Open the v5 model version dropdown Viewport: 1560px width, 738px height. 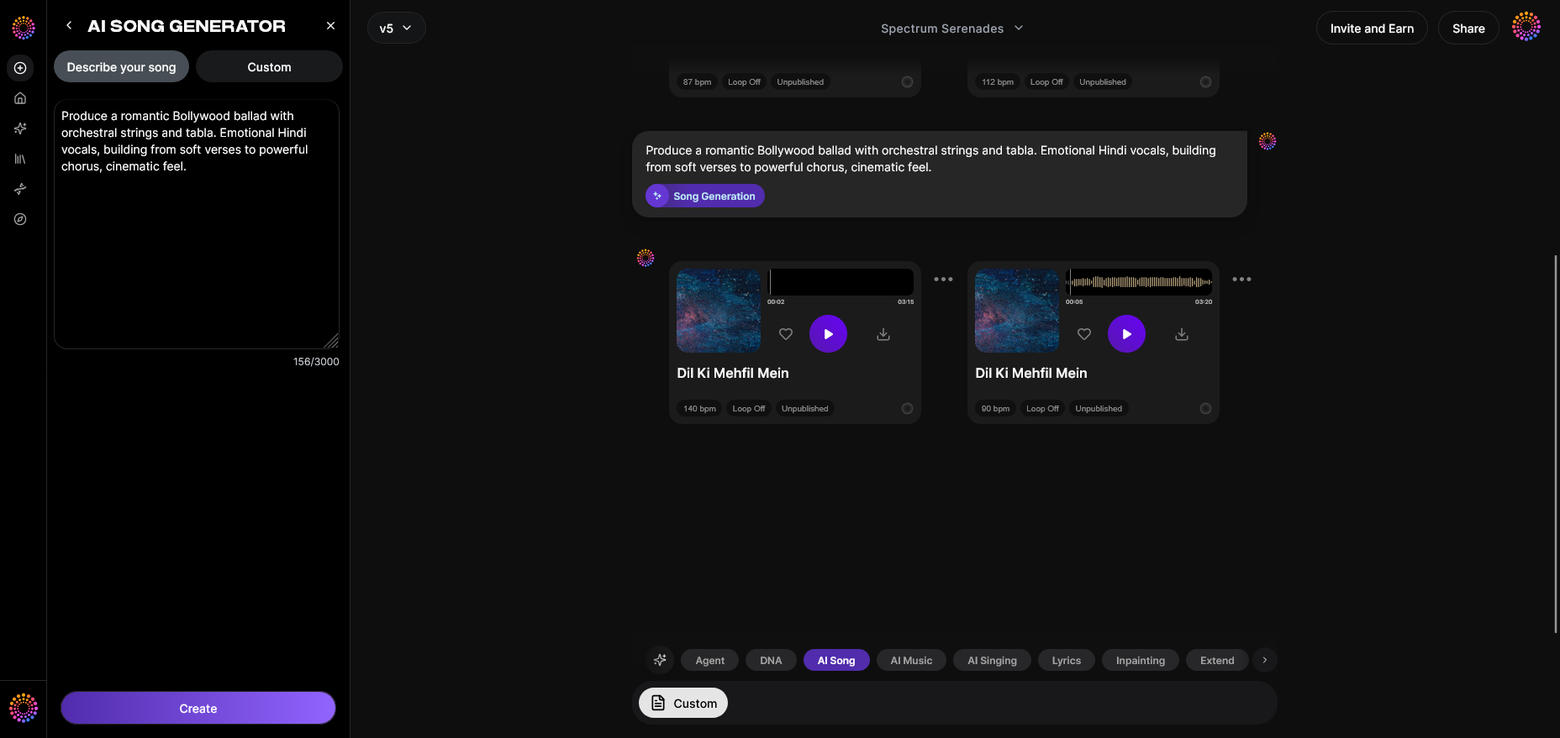[x=396, y=28]
